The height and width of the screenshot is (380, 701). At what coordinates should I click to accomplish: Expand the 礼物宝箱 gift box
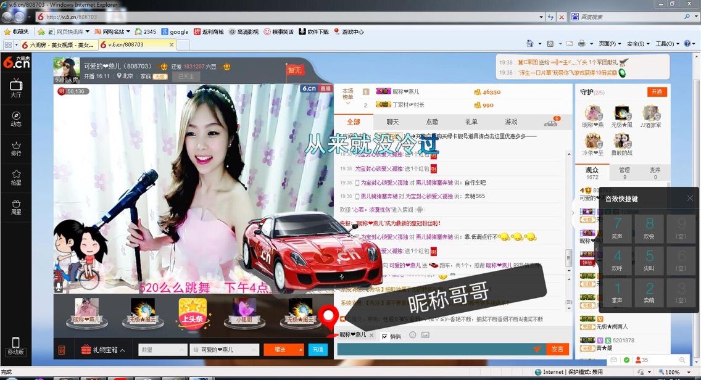[x=103, y=350]
